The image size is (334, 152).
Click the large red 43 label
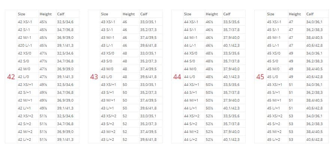click(x=94, y=77)
